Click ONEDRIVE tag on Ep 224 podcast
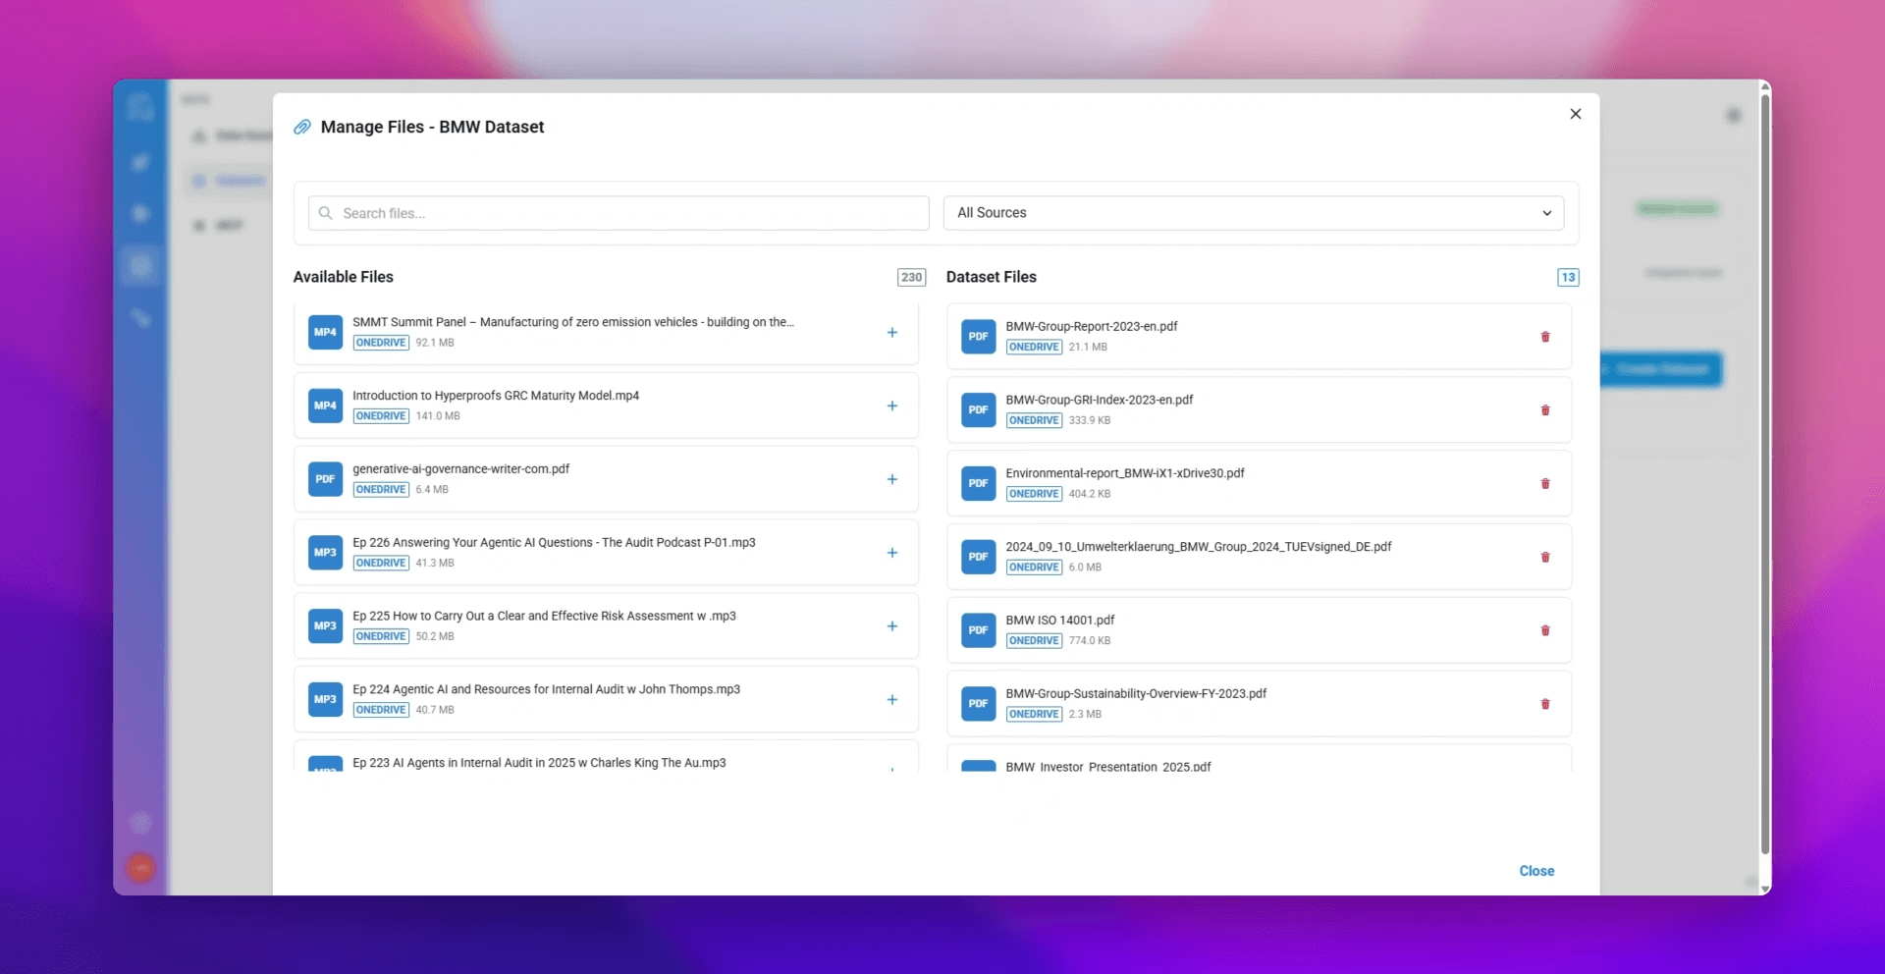 tap(381, 710)
